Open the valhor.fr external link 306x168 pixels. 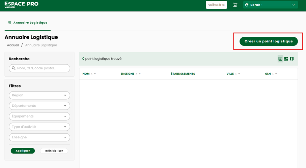point(216,5)
